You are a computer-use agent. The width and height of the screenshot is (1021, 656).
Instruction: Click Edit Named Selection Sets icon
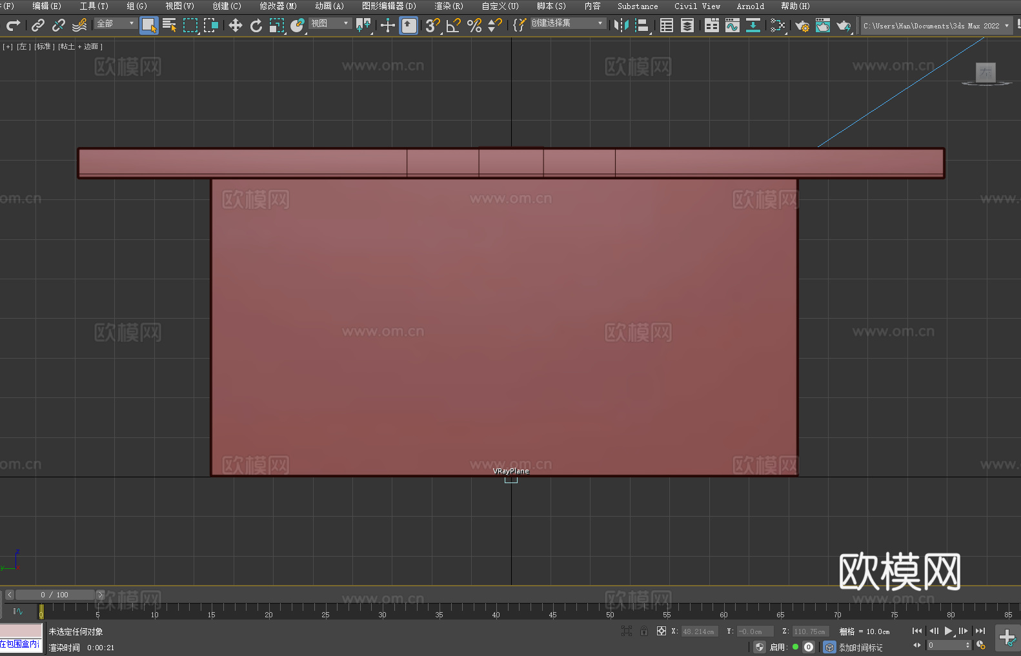coord(520,25)
